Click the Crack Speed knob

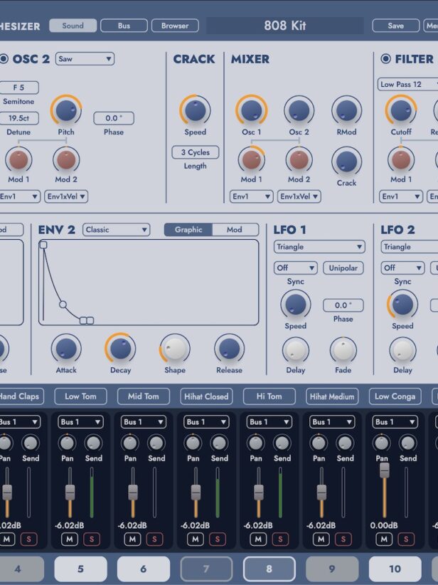[x=195, y=110]
